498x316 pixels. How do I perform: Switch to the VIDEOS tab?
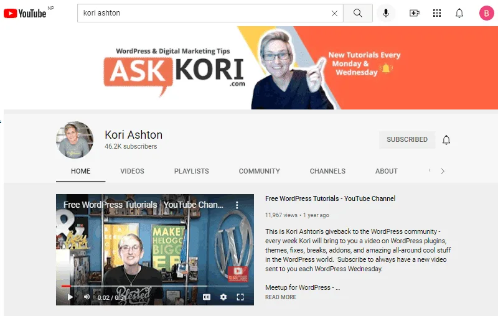tap(132, 171)
